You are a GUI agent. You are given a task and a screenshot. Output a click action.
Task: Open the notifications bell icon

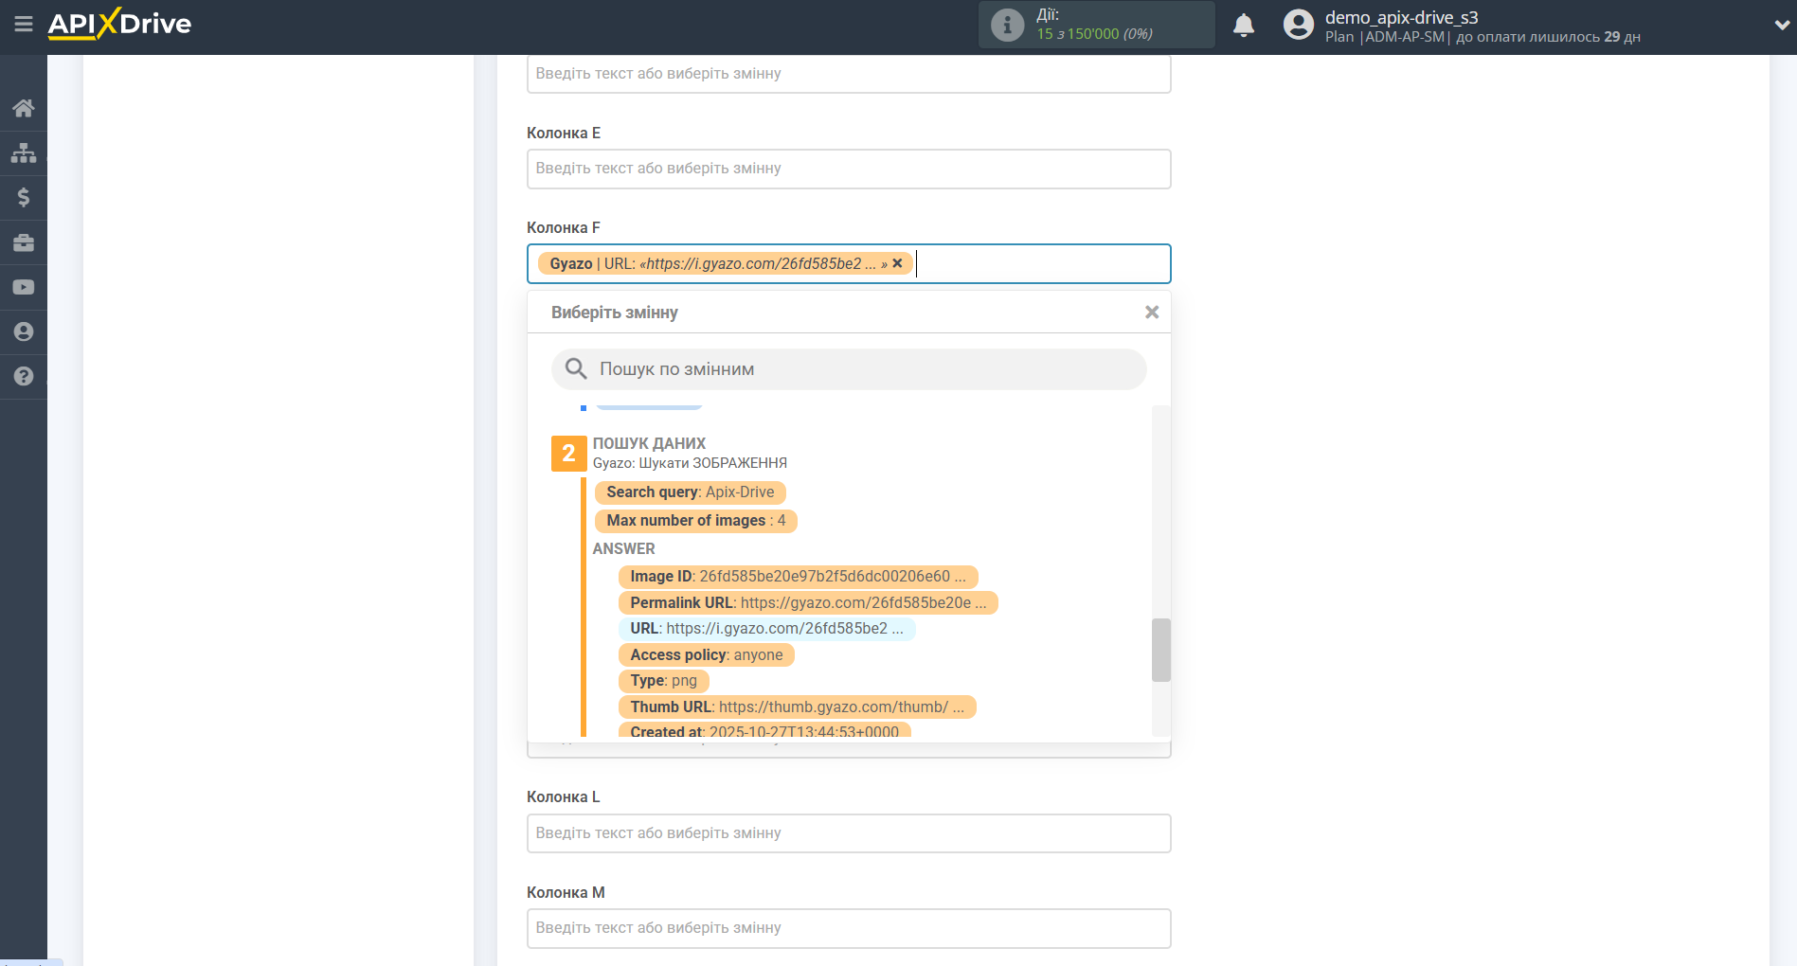tap(1244, 25)
